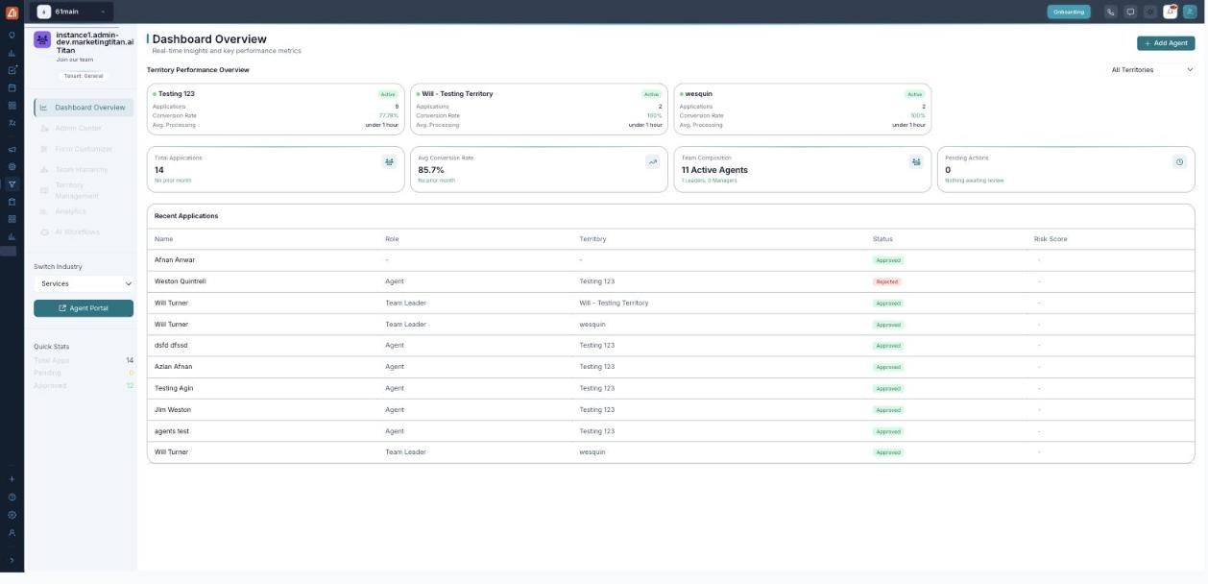Click the megaphone icon in dark rail
1208x584 pixels.
click(12, 150)
